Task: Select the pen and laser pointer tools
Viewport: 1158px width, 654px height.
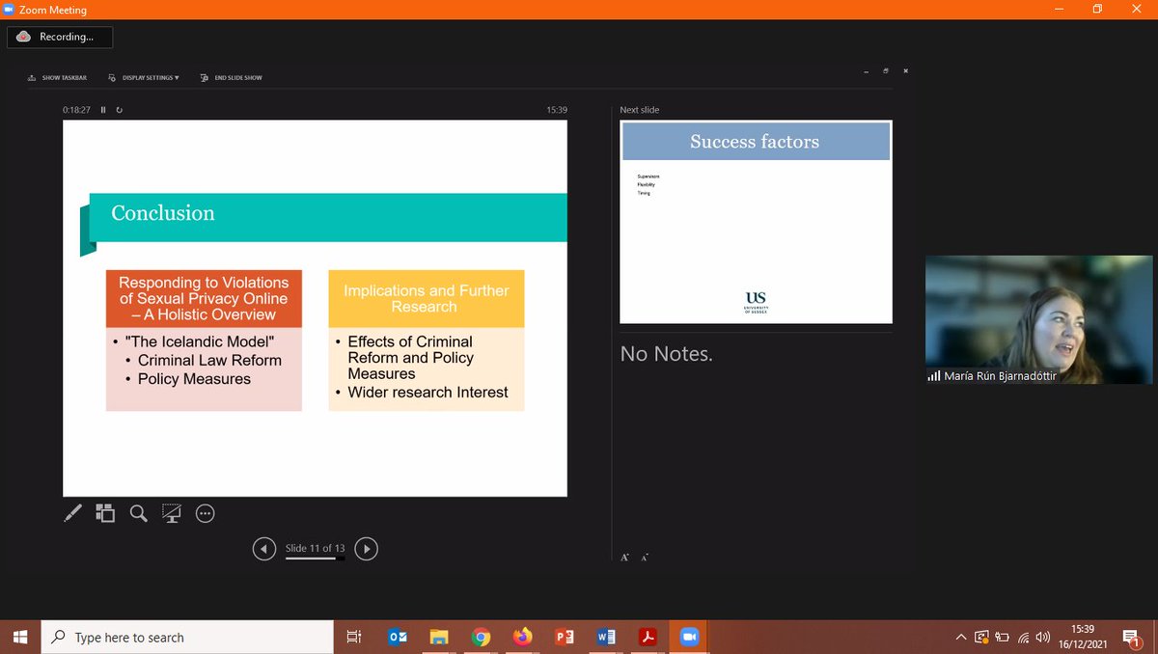Action: tap(73, 514)
